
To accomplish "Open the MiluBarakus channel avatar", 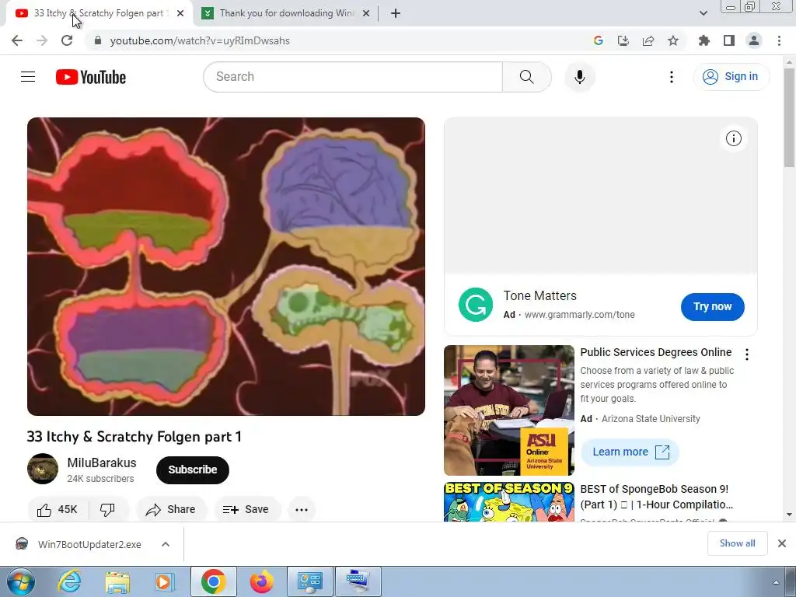I will point(43,469).
